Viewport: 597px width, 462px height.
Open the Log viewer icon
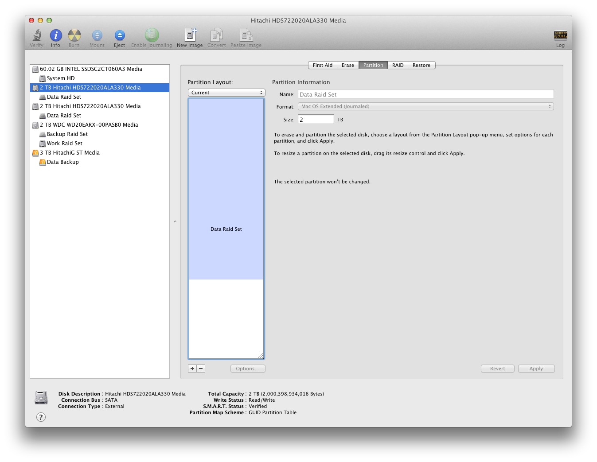click(x=560, y=35)
